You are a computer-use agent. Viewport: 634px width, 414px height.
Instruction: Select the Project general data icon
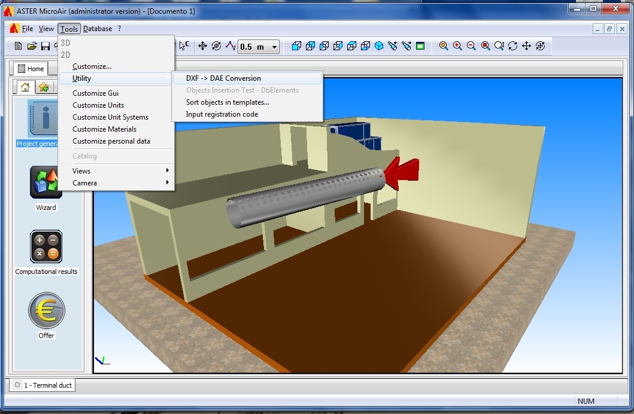tap(43, 118)
